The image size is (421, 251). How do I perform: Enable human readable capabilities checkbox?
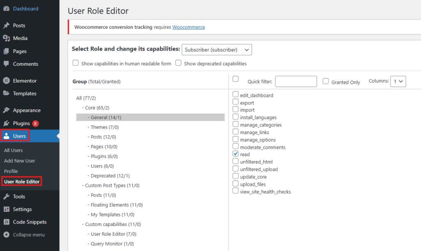(x=76, y=63)
